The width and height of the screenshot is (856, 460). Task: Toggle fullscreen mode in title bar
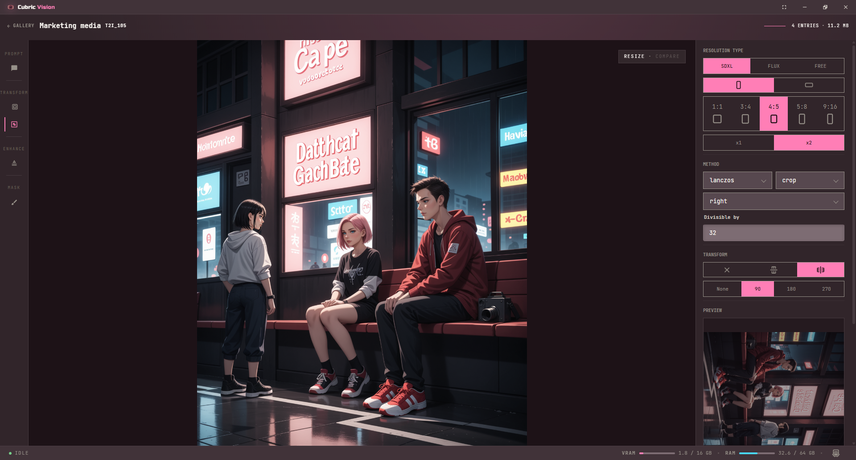pos(784,7)
